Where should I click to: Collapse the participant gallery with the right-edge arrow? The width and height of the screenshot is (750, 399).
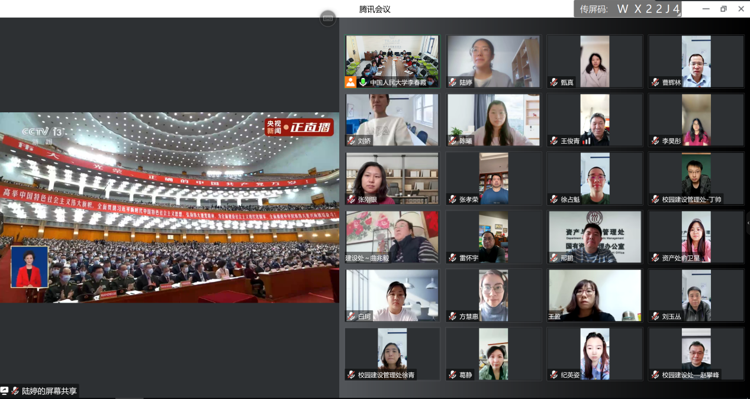pos(748,223)
